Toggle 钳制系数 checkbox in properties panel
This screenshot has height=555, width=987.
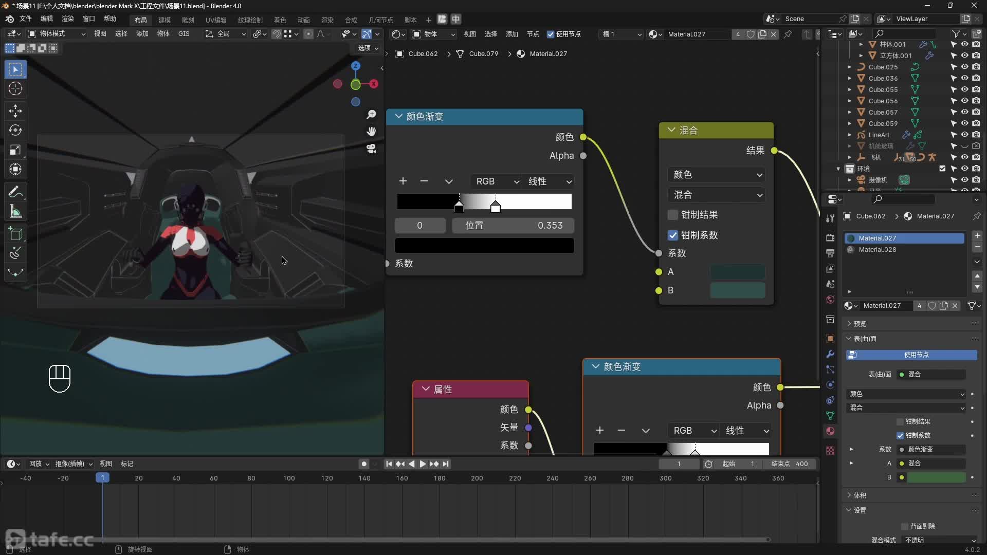(900, 436)
